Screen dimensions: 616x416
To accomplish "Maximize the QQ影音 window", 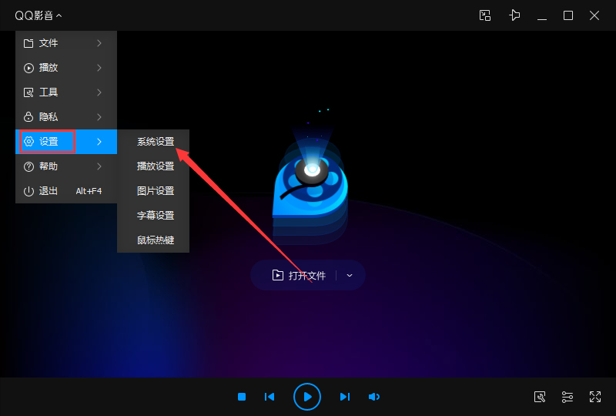I will click(568, 15).
